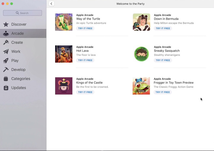This screenshot has height=151, width=214.
Task: Start the Hot Lava free trial
Action: point(85,60)
